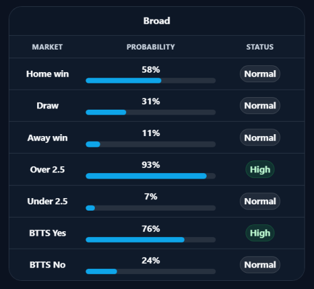Click the Home win Normal status badge
The image size is (314, 289).
click(260, 74)
